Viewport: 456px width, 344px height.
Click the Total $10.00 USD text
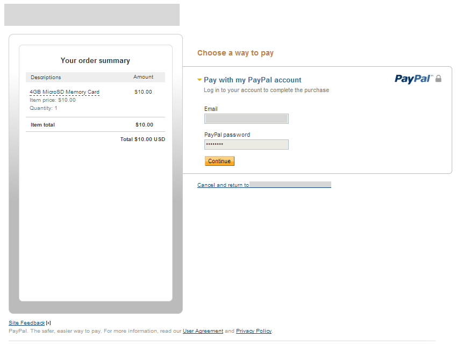click(143, 139)
